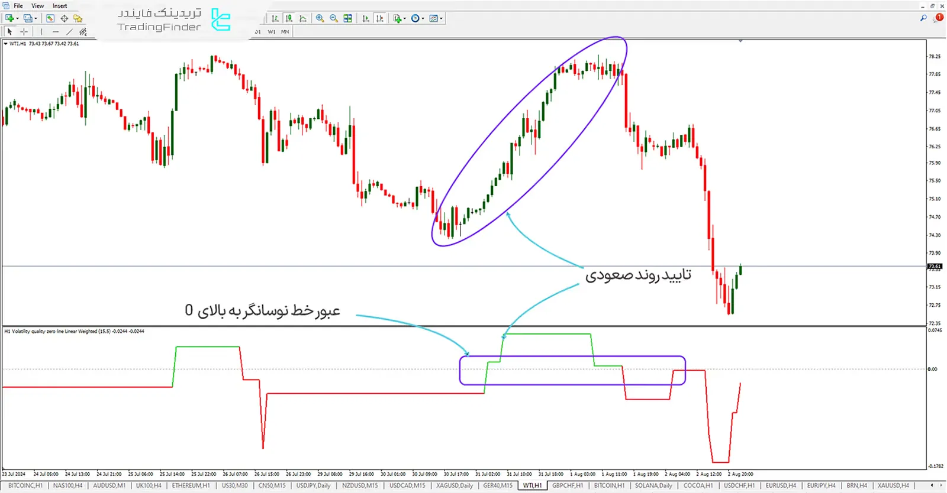Toggle candlestick chart mode

[x=289, y=18]
